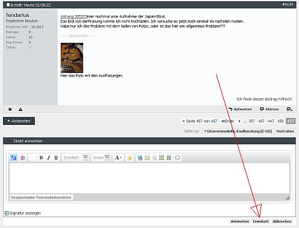The height and width of the screenshot is (228, 299).
Task: Click the insert email envelope icon
Action: point(147,158)
